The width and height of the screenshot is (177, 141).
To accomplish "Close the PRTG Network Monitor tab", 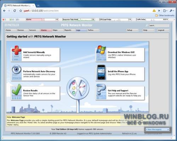I will click(33, 5).
